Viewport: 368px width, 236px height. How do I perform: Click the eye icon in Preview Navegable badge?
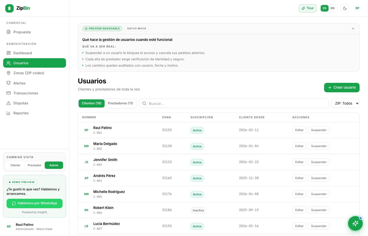[86, 29]
